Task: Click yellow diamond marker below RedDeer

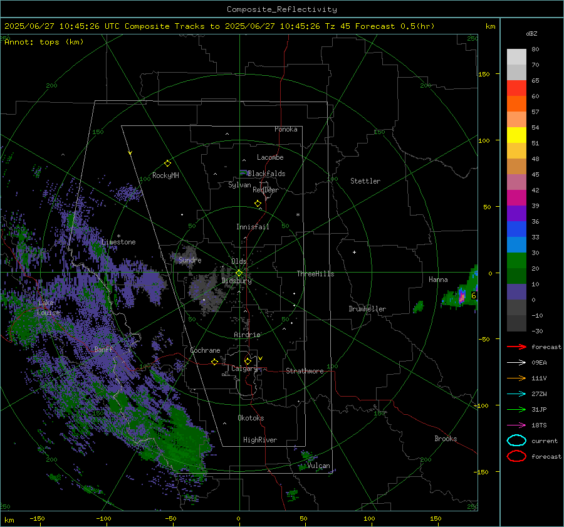Action: (258, 204)
